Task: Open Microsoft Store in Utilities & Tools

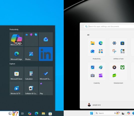Action: tap(122, 43)
